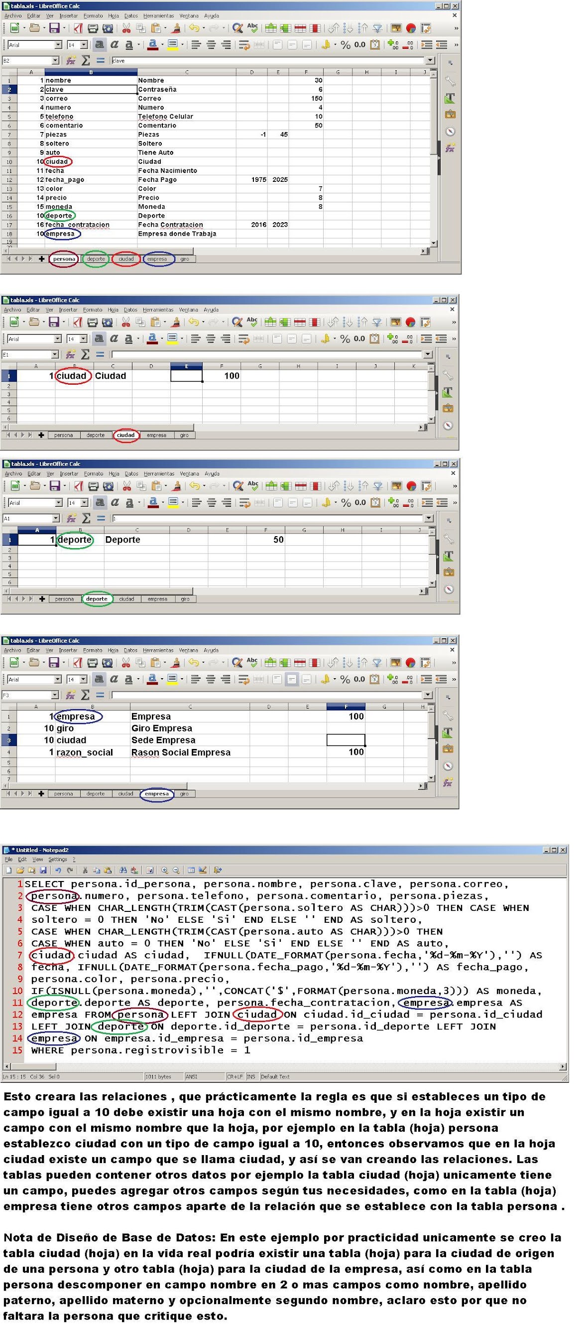Click Spelling Abc icon in persona-sheet Calc window
The width and height of the screenshot is (588, 1327).
(252, 28)
